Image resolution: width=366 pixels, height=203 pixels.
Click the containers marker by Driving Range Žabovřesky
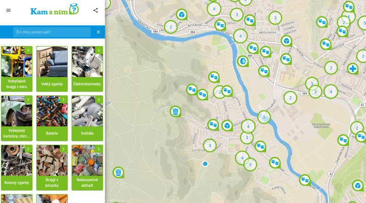[343, 140]
